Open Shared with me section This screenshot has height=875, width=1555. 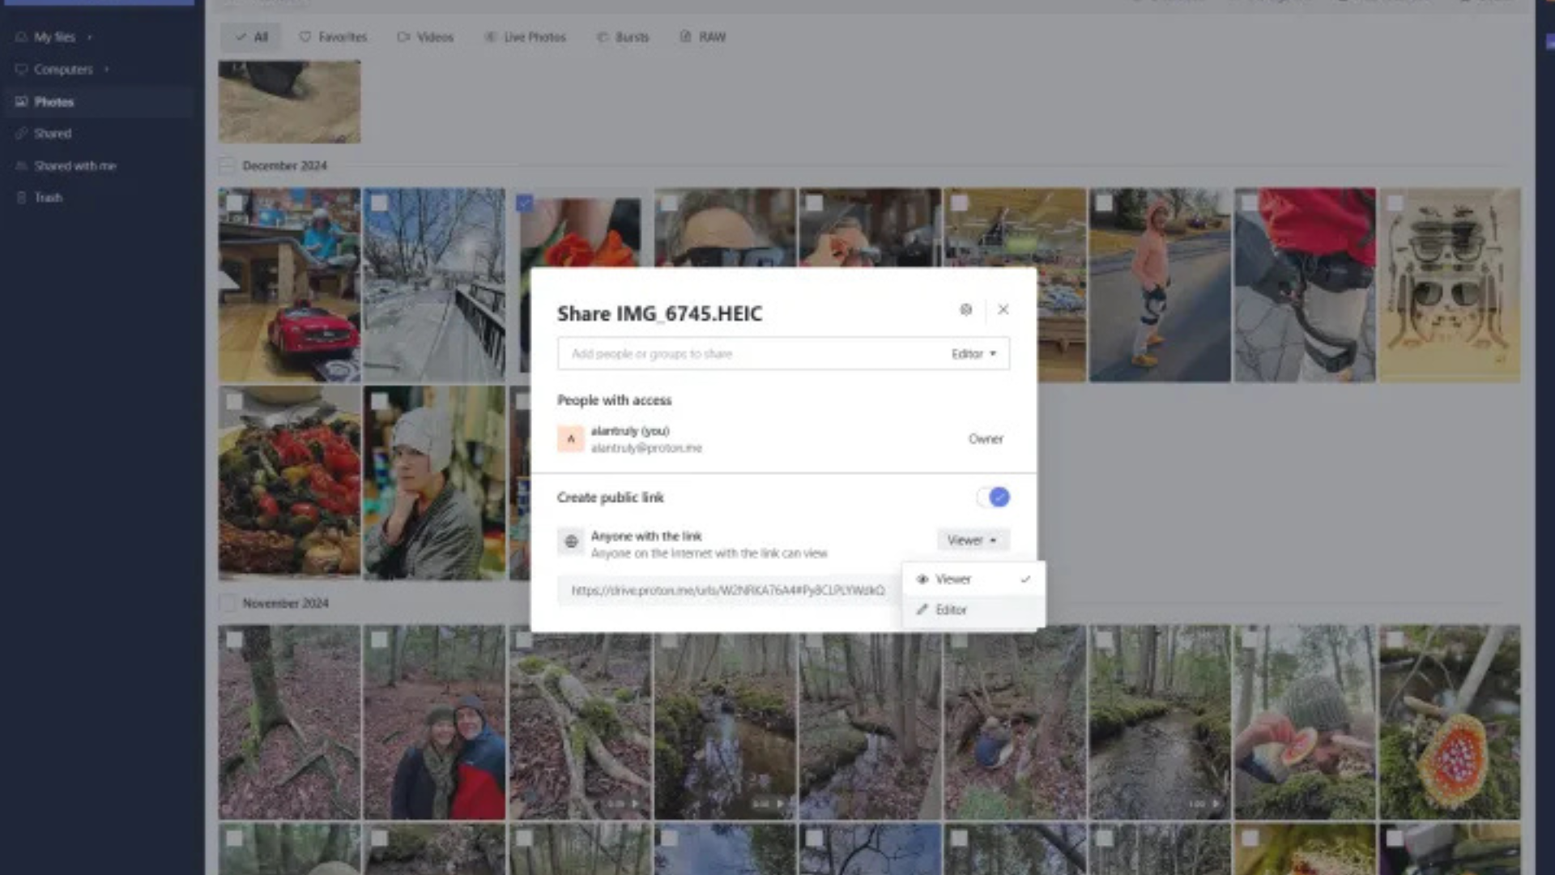pos(75,166)
